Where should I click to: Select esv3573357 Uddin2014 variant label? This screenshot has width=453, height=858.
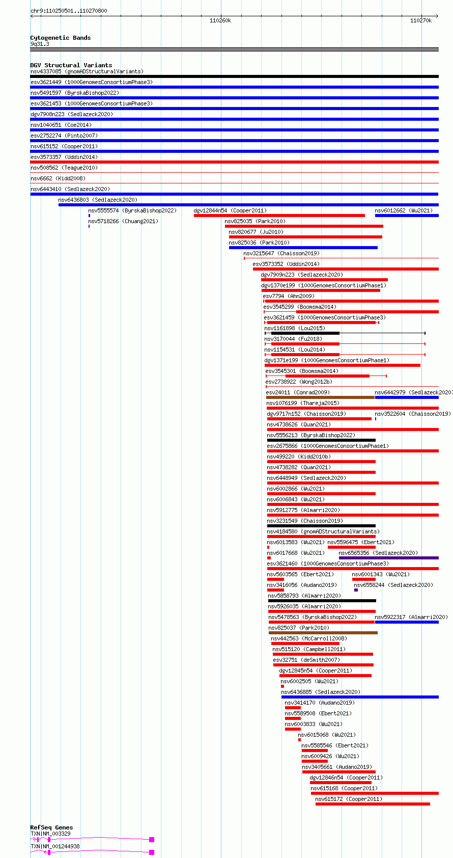64,157
